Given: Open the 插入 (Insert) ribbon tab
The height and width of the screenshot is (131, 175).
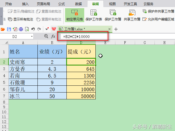Looking at the screenshot, I should click(25, 4).
